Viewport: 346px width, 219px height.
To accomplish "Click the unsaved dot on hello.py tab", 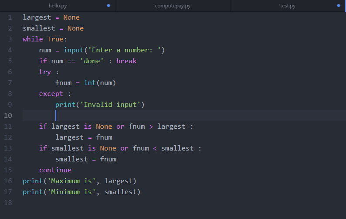I will click(x=109, y=6).
